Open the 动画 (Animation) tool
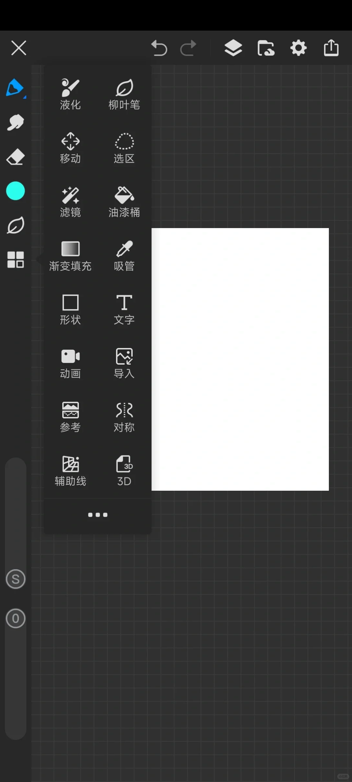Image resolution: width=352 pixels, height=782 pixels. 70,363
